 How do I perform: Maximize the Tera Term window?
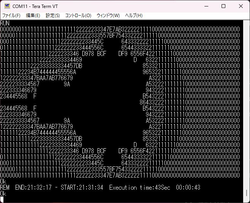[223, 6]
